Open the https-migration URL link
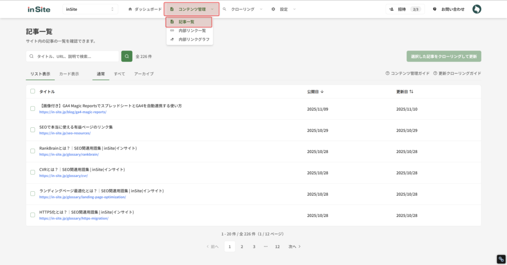507x265 pixels. coord(74,218)
